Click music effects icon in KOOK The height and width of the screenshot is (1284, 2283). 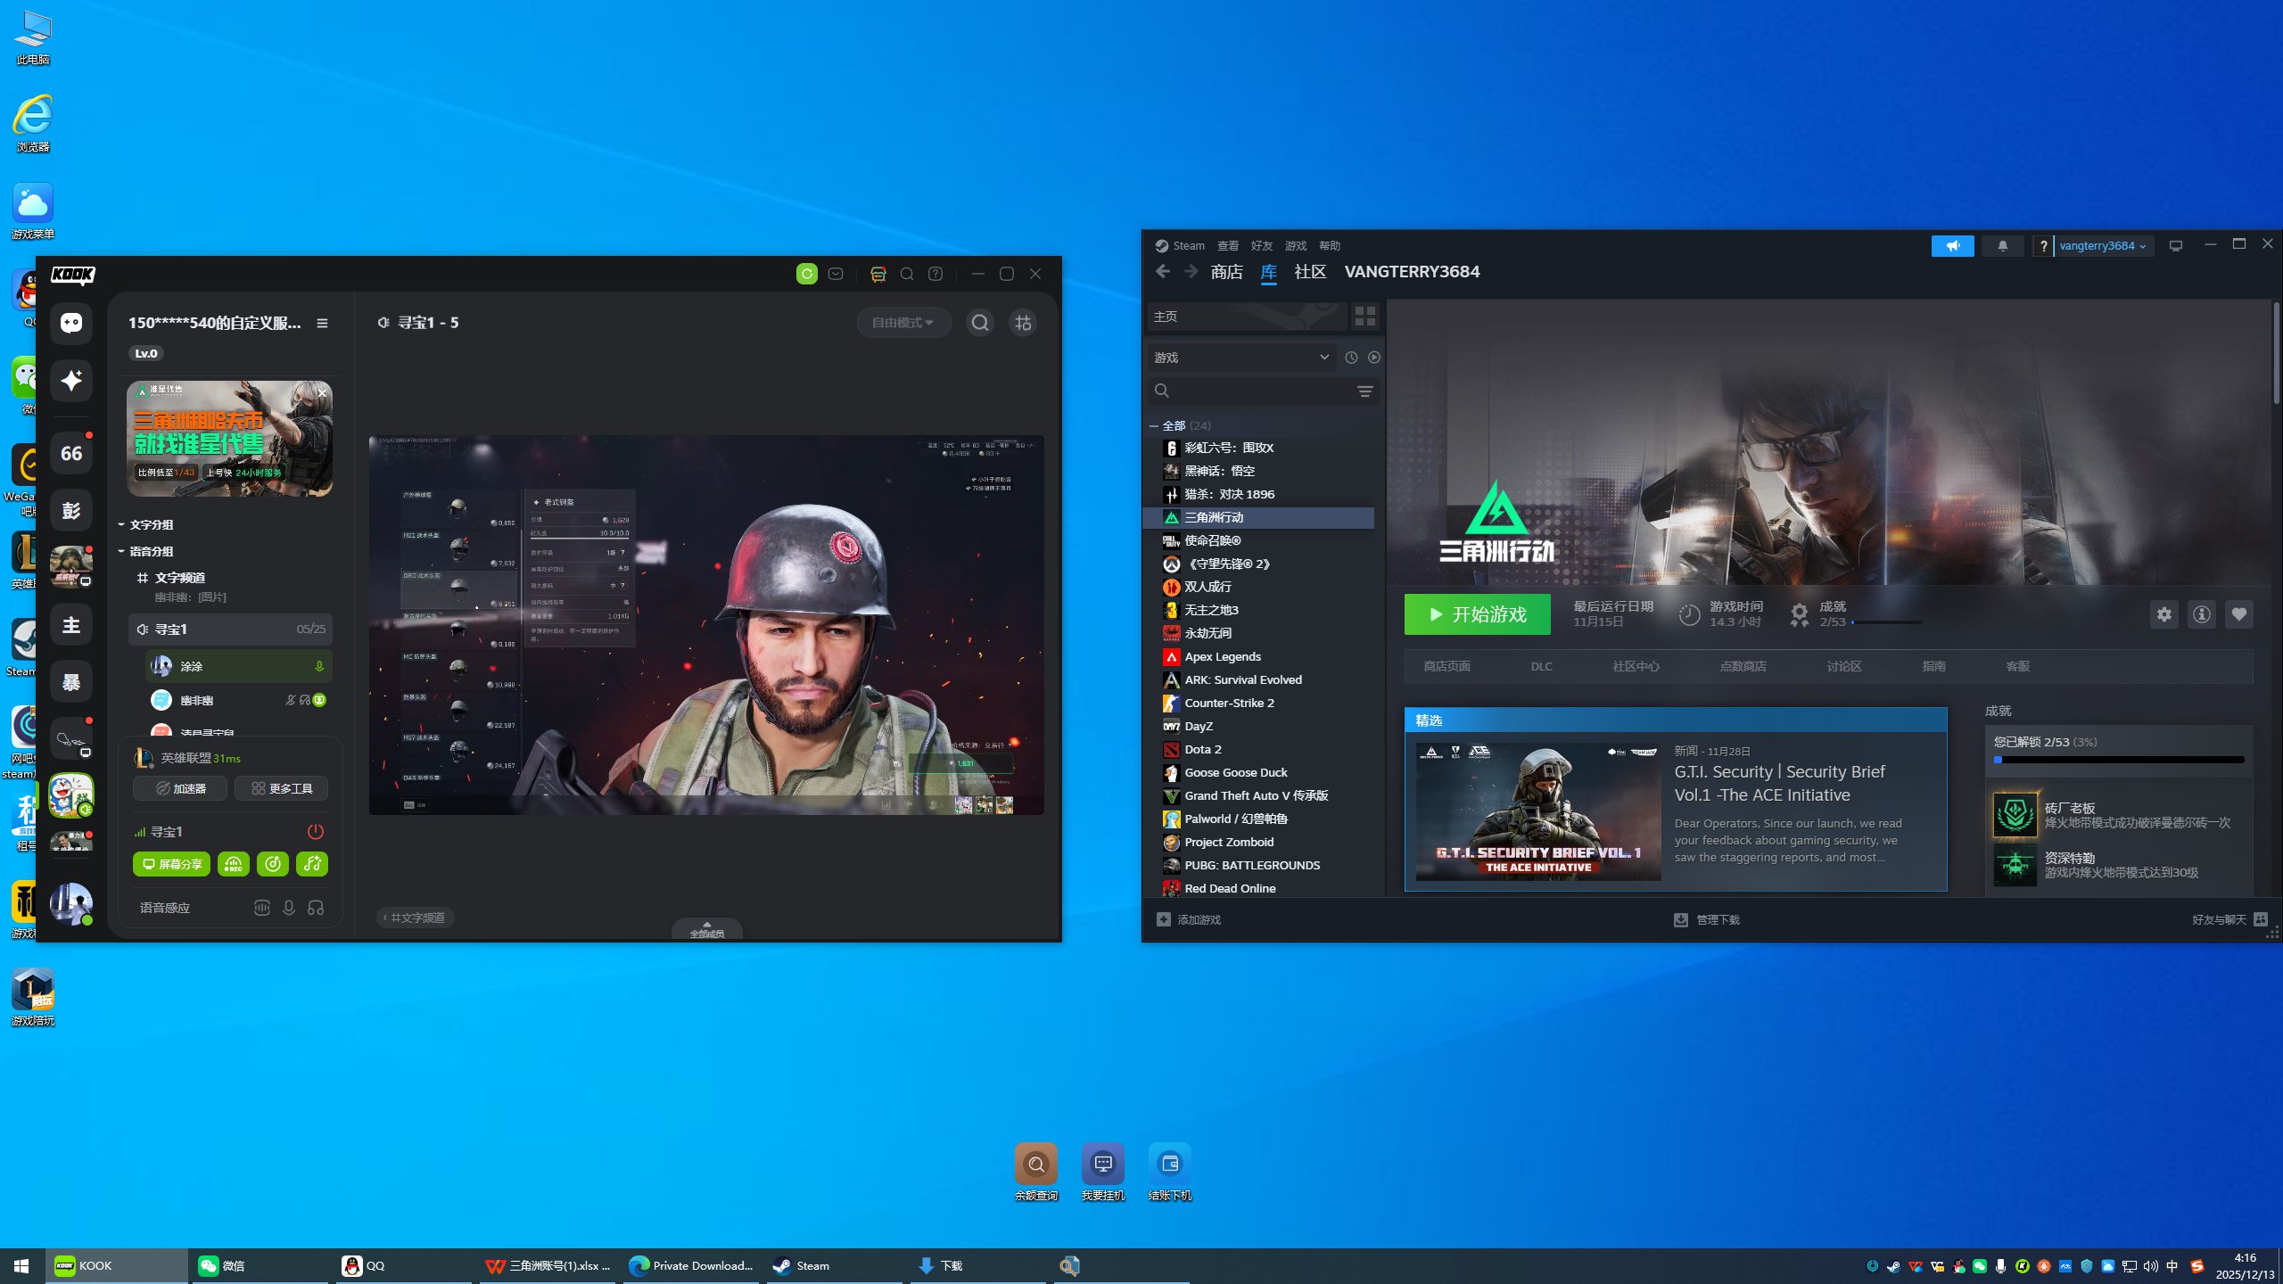(311, 863)
